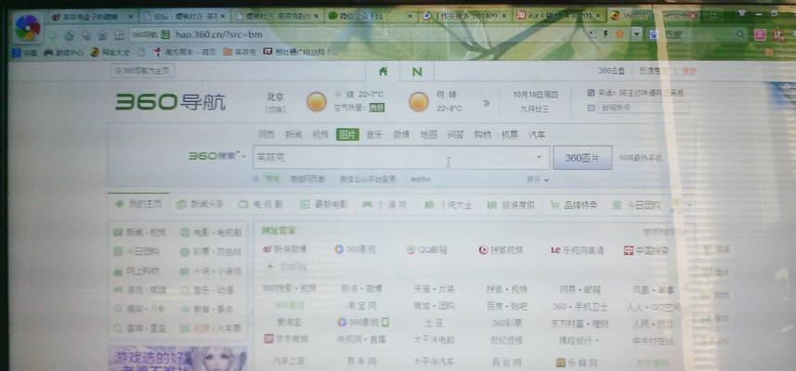Screen dimensions: 796x371
Task: Open 360影视 shortcut in 网址管家 row
Action: pos(356,249)
